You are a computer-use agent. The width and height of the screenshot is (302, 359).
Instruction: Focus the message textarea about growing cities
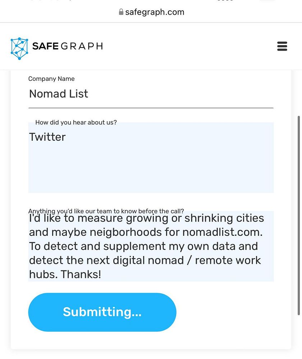click(151, 246)
